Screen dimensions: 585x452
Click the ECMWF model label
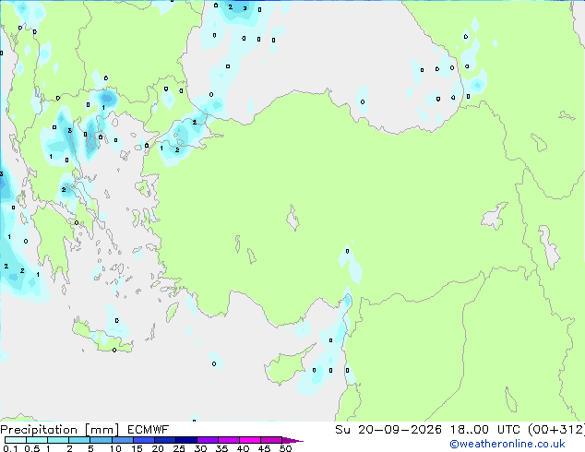coord(148,430)
